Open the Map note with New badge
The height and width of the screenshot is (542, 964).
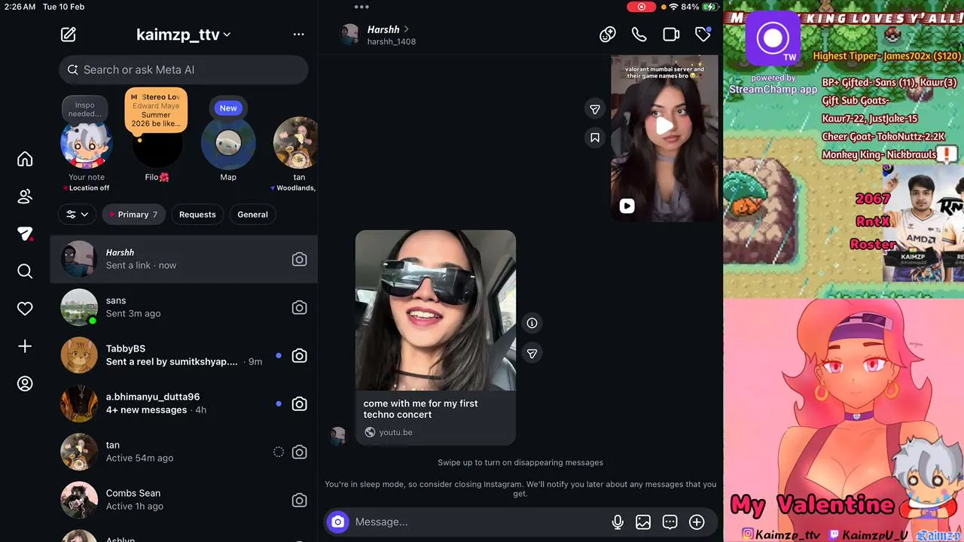tap(228, 142)
